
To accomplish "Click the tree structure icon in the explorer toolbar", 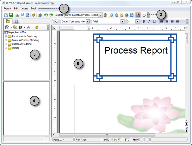I will pos(7,27).
